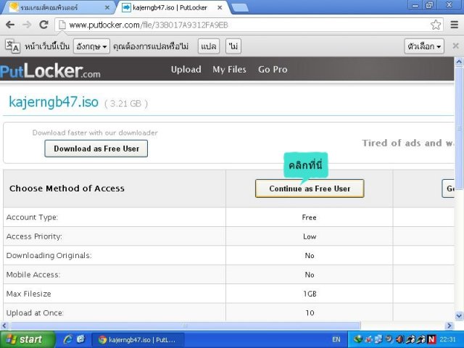This screenshot has height=348, width=464.
Task: Click the browser forward arrow
Action: point(27,25)
